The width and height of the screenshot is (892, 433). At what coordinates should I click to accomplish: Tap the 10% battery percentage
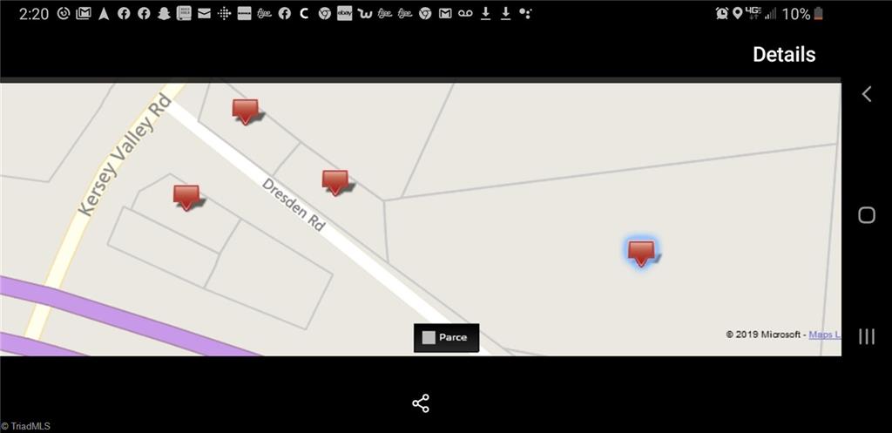pyautogui.click(x=796, y=14)
